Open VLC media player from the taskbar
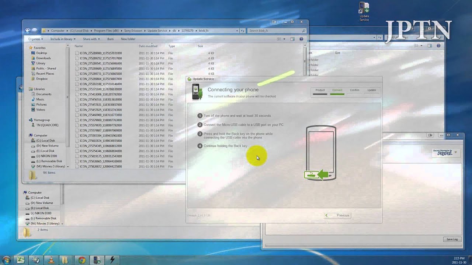472x265 pixels. pos(51,260)
